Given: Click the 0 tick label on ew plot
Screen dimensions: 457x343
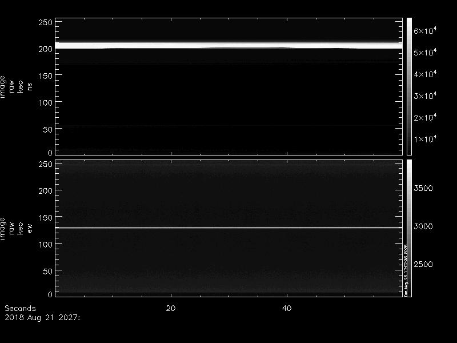Looking at the screenshot, I should coord(50,294).
